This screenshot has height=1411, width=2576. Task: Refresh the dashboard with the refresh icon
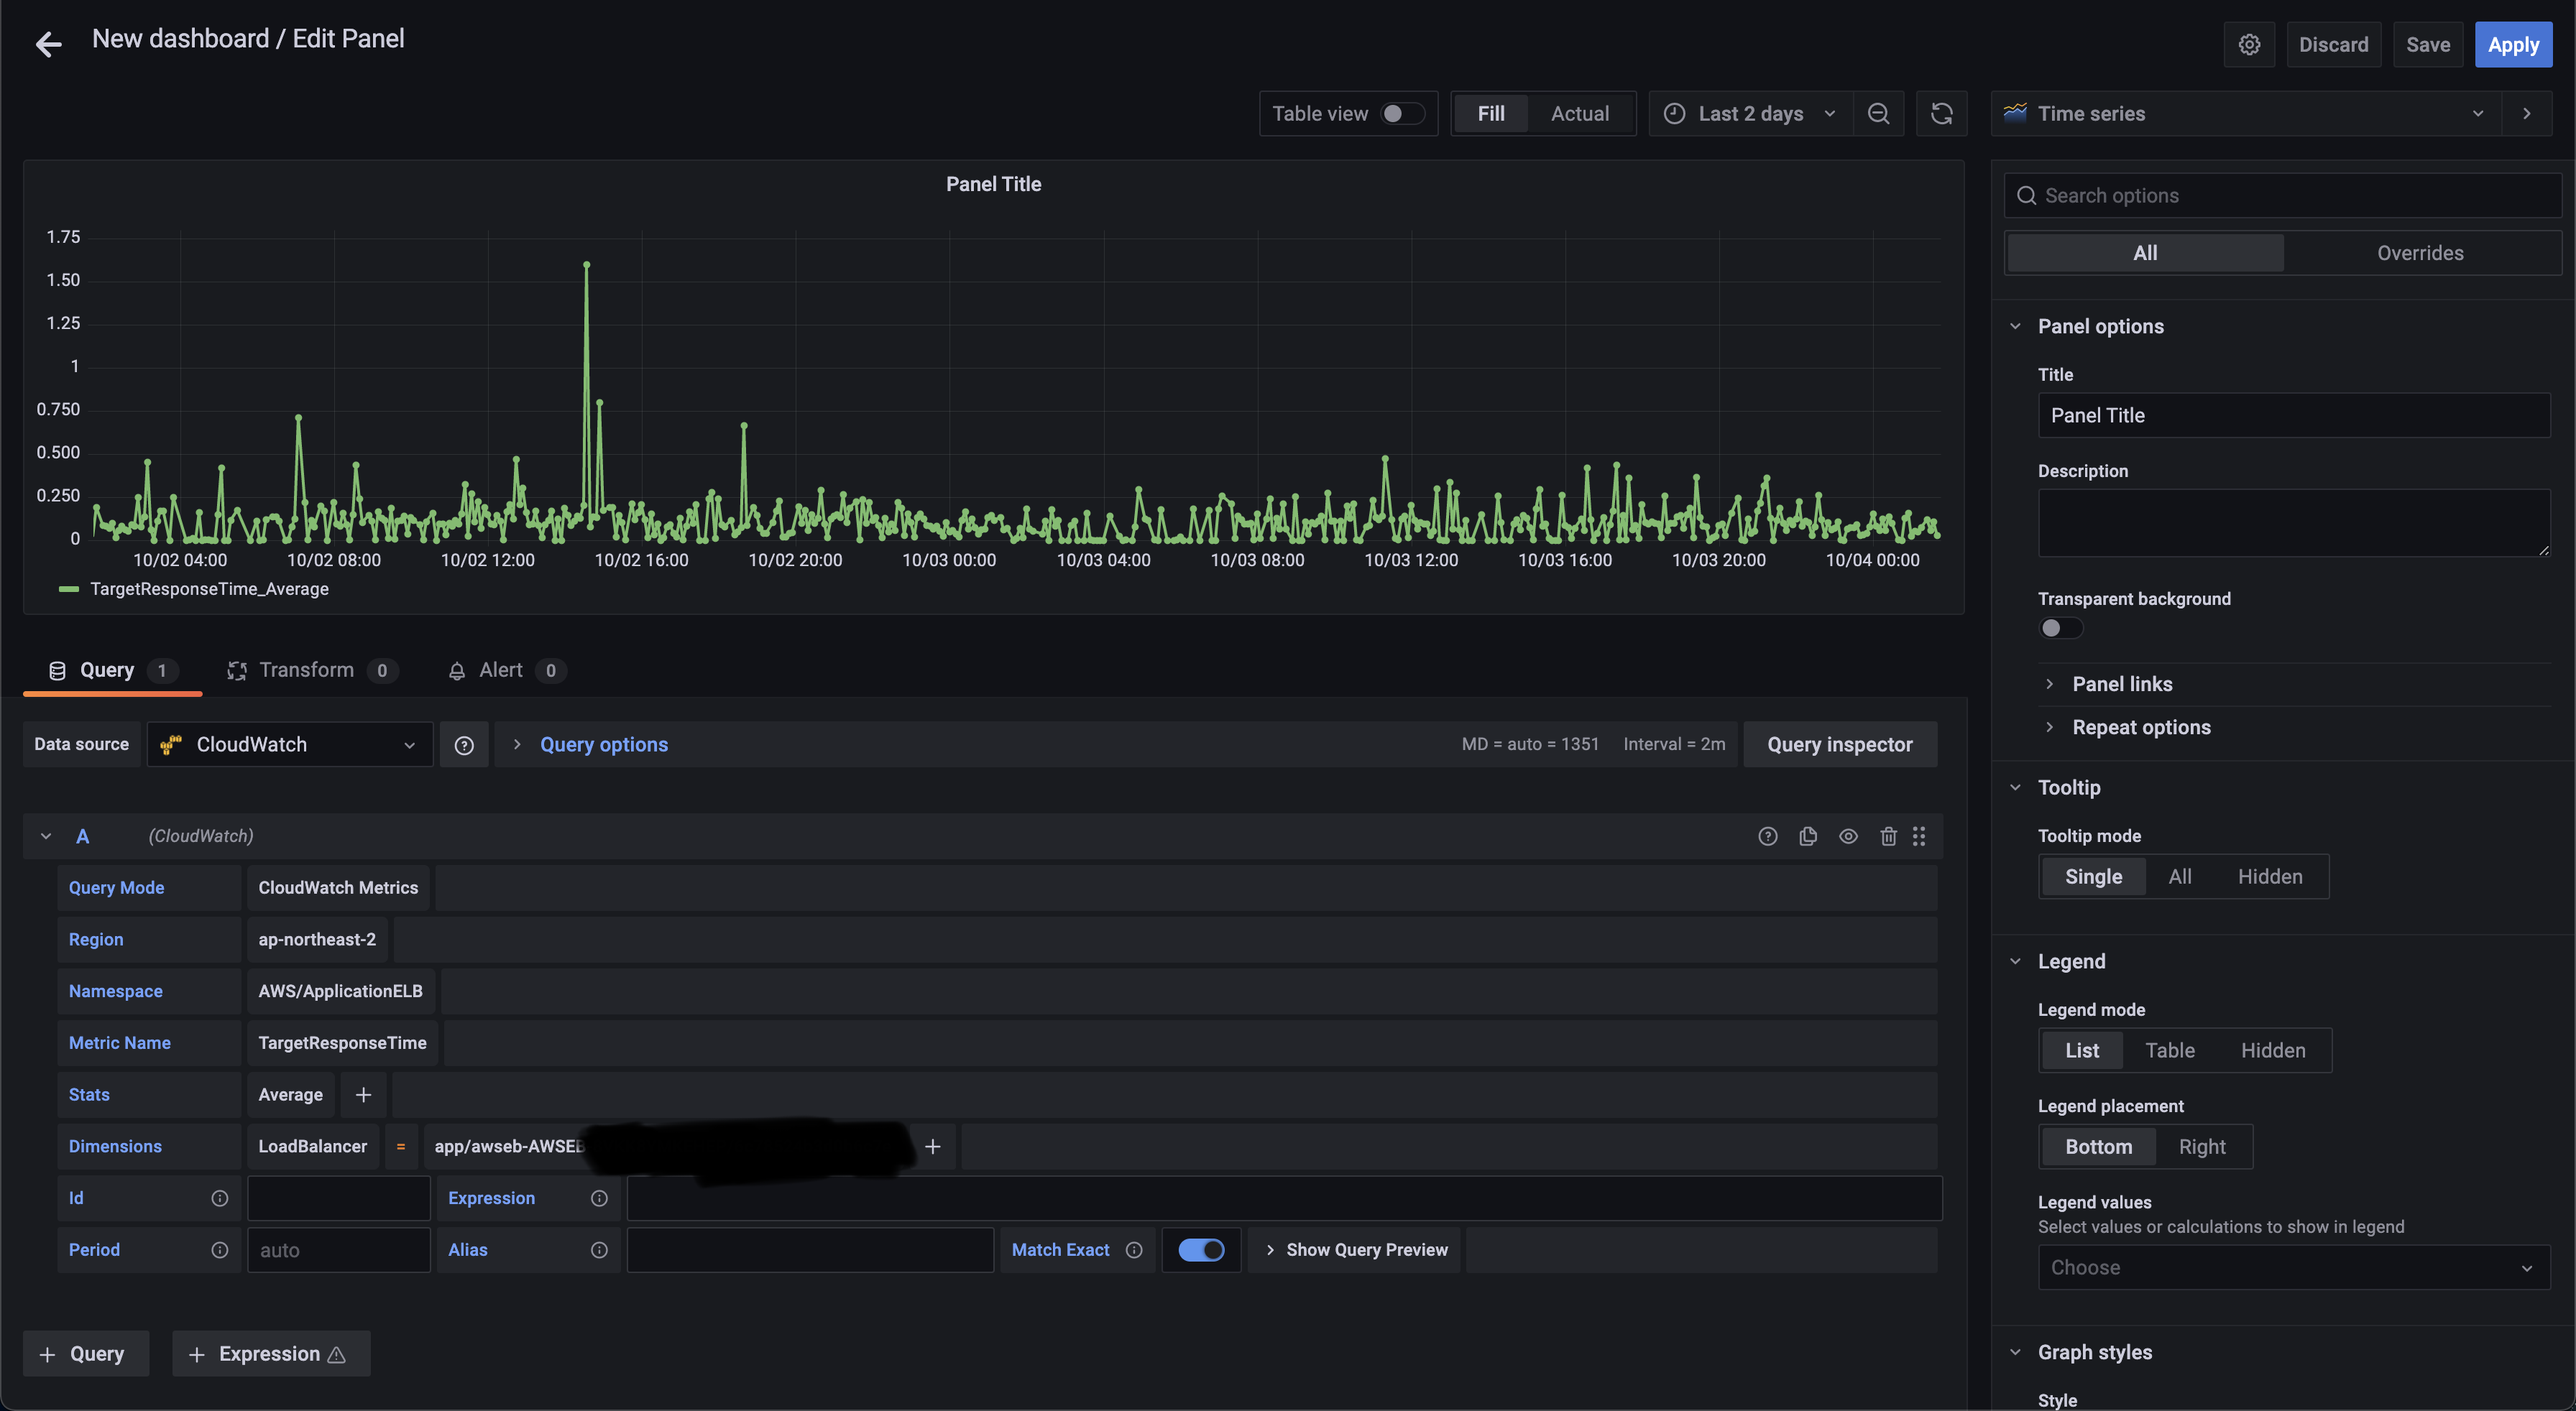click(1941, 114)
